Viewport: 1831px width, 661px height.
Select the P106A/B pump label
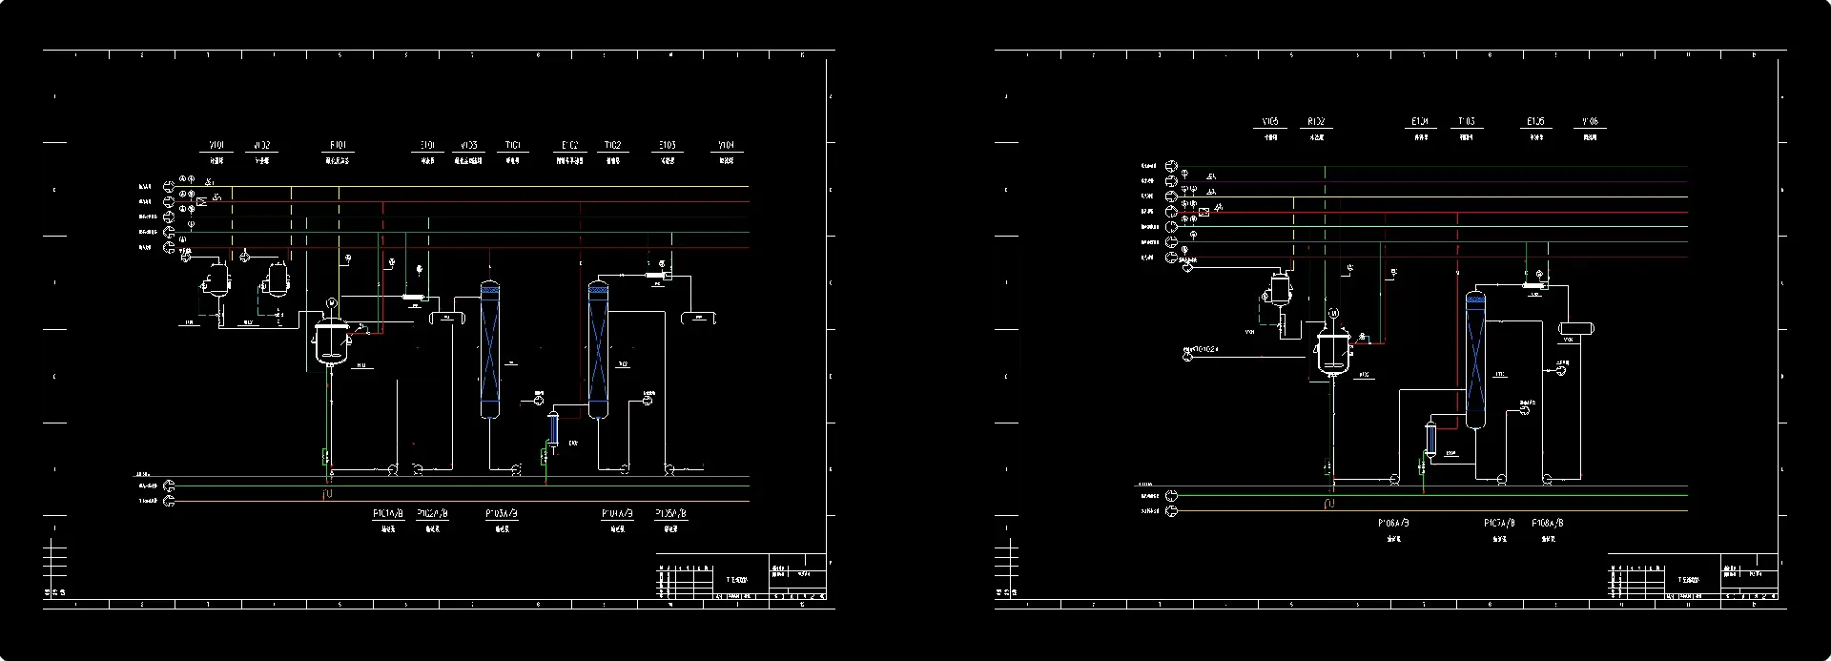click(x=1393, y=524)
